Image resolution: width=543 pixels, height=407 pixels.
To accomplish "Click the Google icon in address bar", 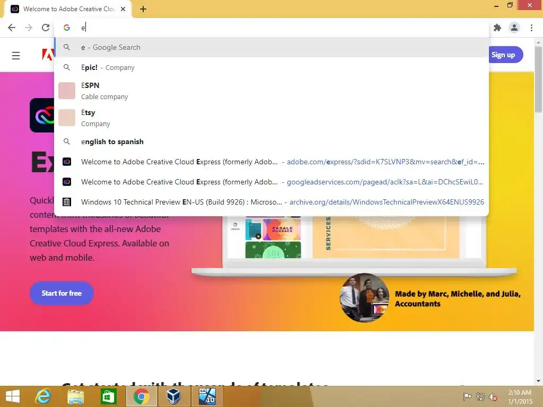I will (x=67, y=28).
